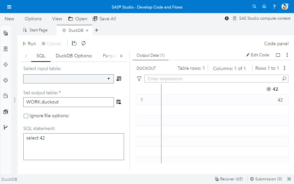
Task: Run the DuckDB step
Action: [x=30, y=44]
